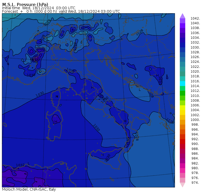
Task: Click the 1020. label on the color scale
Action: [x=195, y=72]
